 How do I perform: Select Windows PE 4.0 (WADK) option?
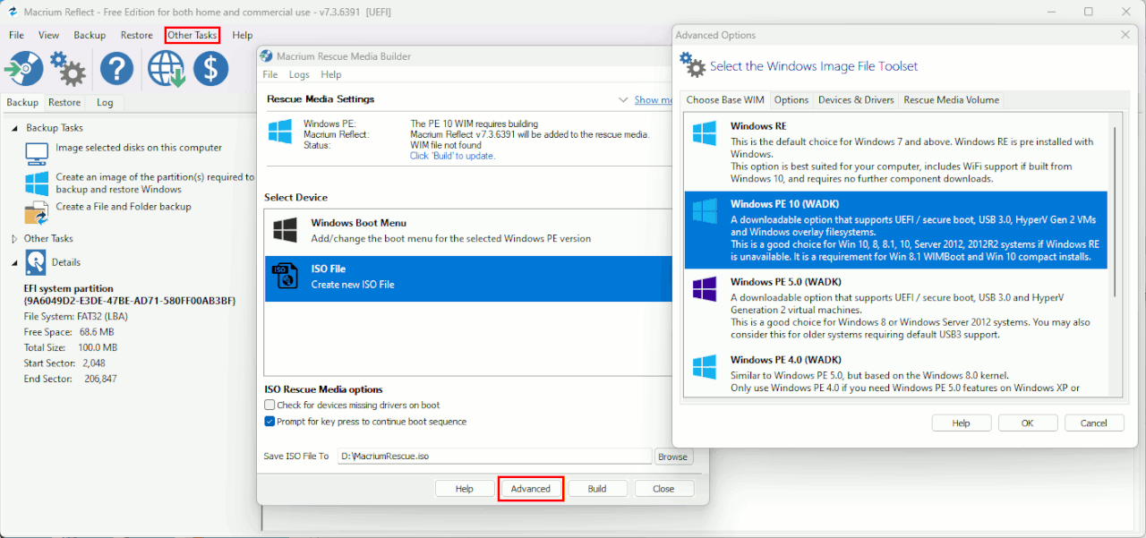(895, 373)
